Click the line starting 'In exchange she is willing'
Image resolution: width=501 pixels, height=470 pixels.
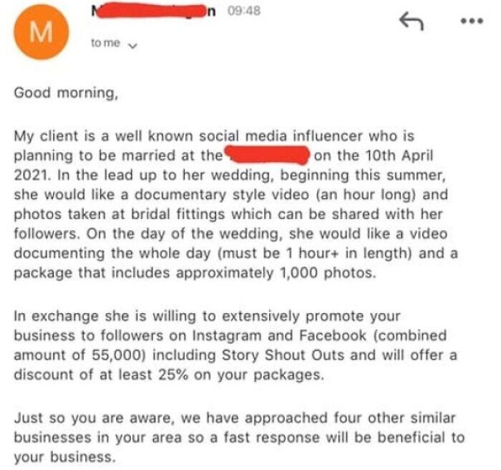pyautogui.click(x=207, y=316)
